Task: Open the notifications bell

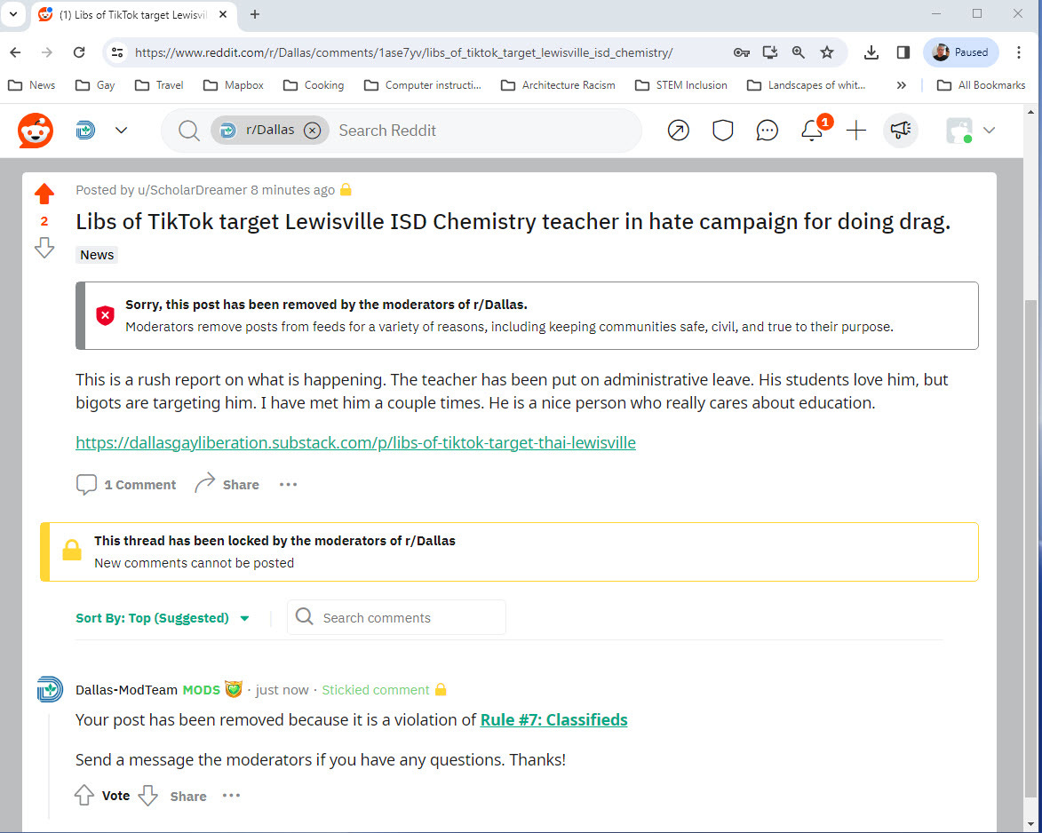Action: coord(812,131)
